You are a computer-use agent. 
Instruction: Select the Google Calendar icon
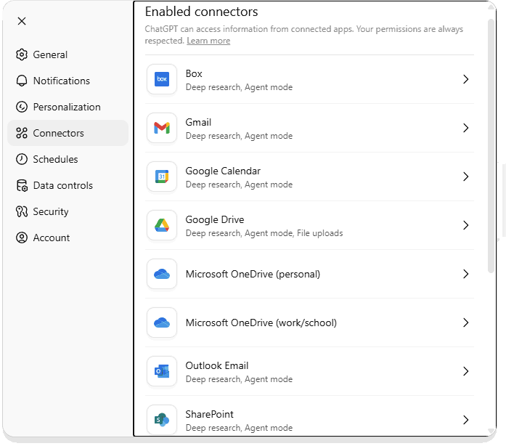tap(162, 177)
